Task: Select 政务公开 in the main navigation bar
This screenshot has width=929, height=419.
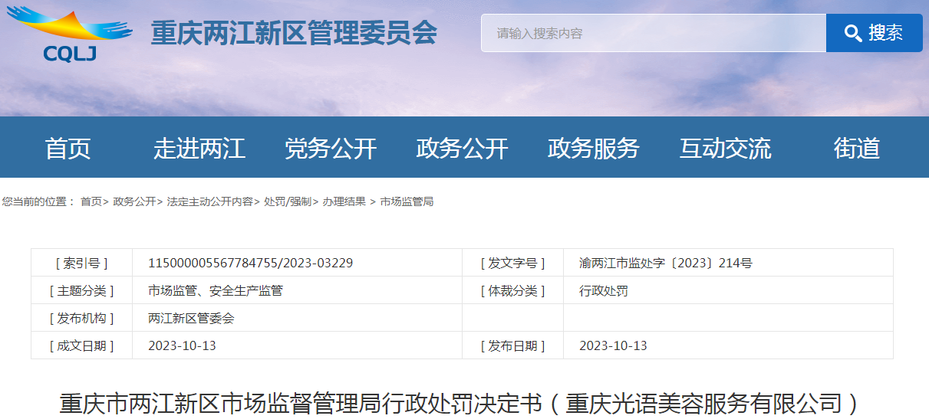Action: pos(462,148)
